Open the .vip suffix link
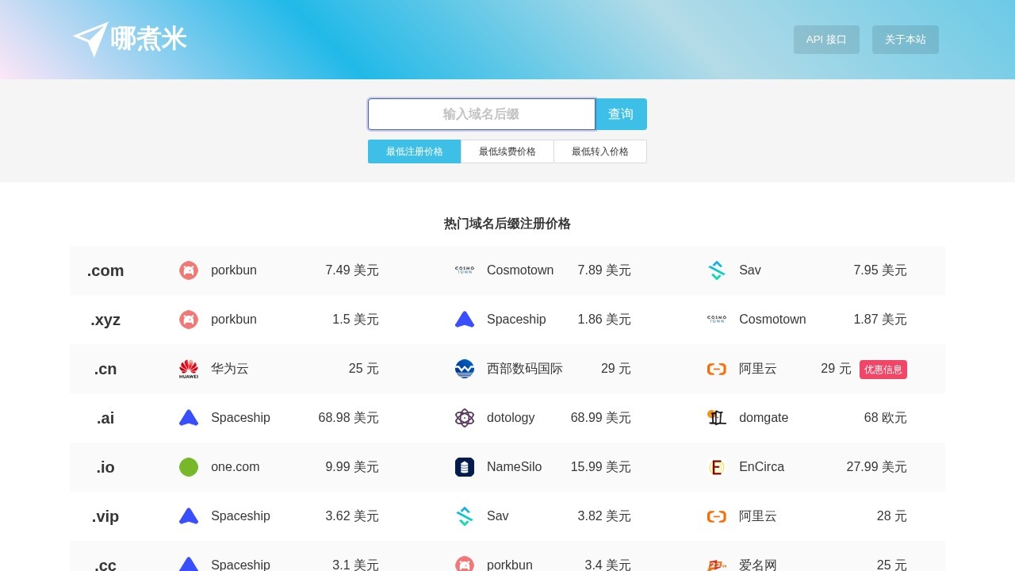This screenshot has width=1015, height=571. [105, 516]
